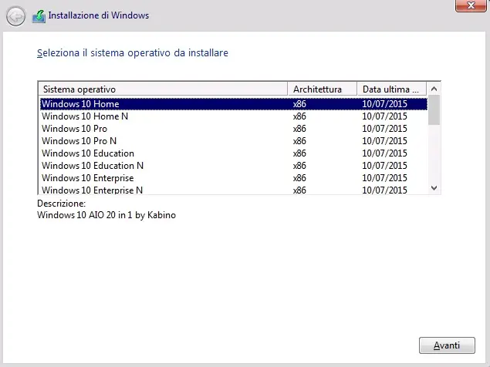
Task: Click the Avanti button
Action: pyautogui.click(x=447, y=345)
